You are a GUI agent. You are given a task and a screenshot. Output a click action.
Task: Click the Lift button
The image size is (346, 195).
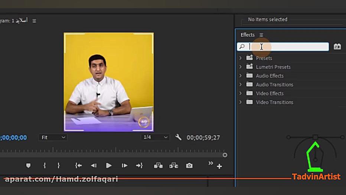click(x=158, y=165)
